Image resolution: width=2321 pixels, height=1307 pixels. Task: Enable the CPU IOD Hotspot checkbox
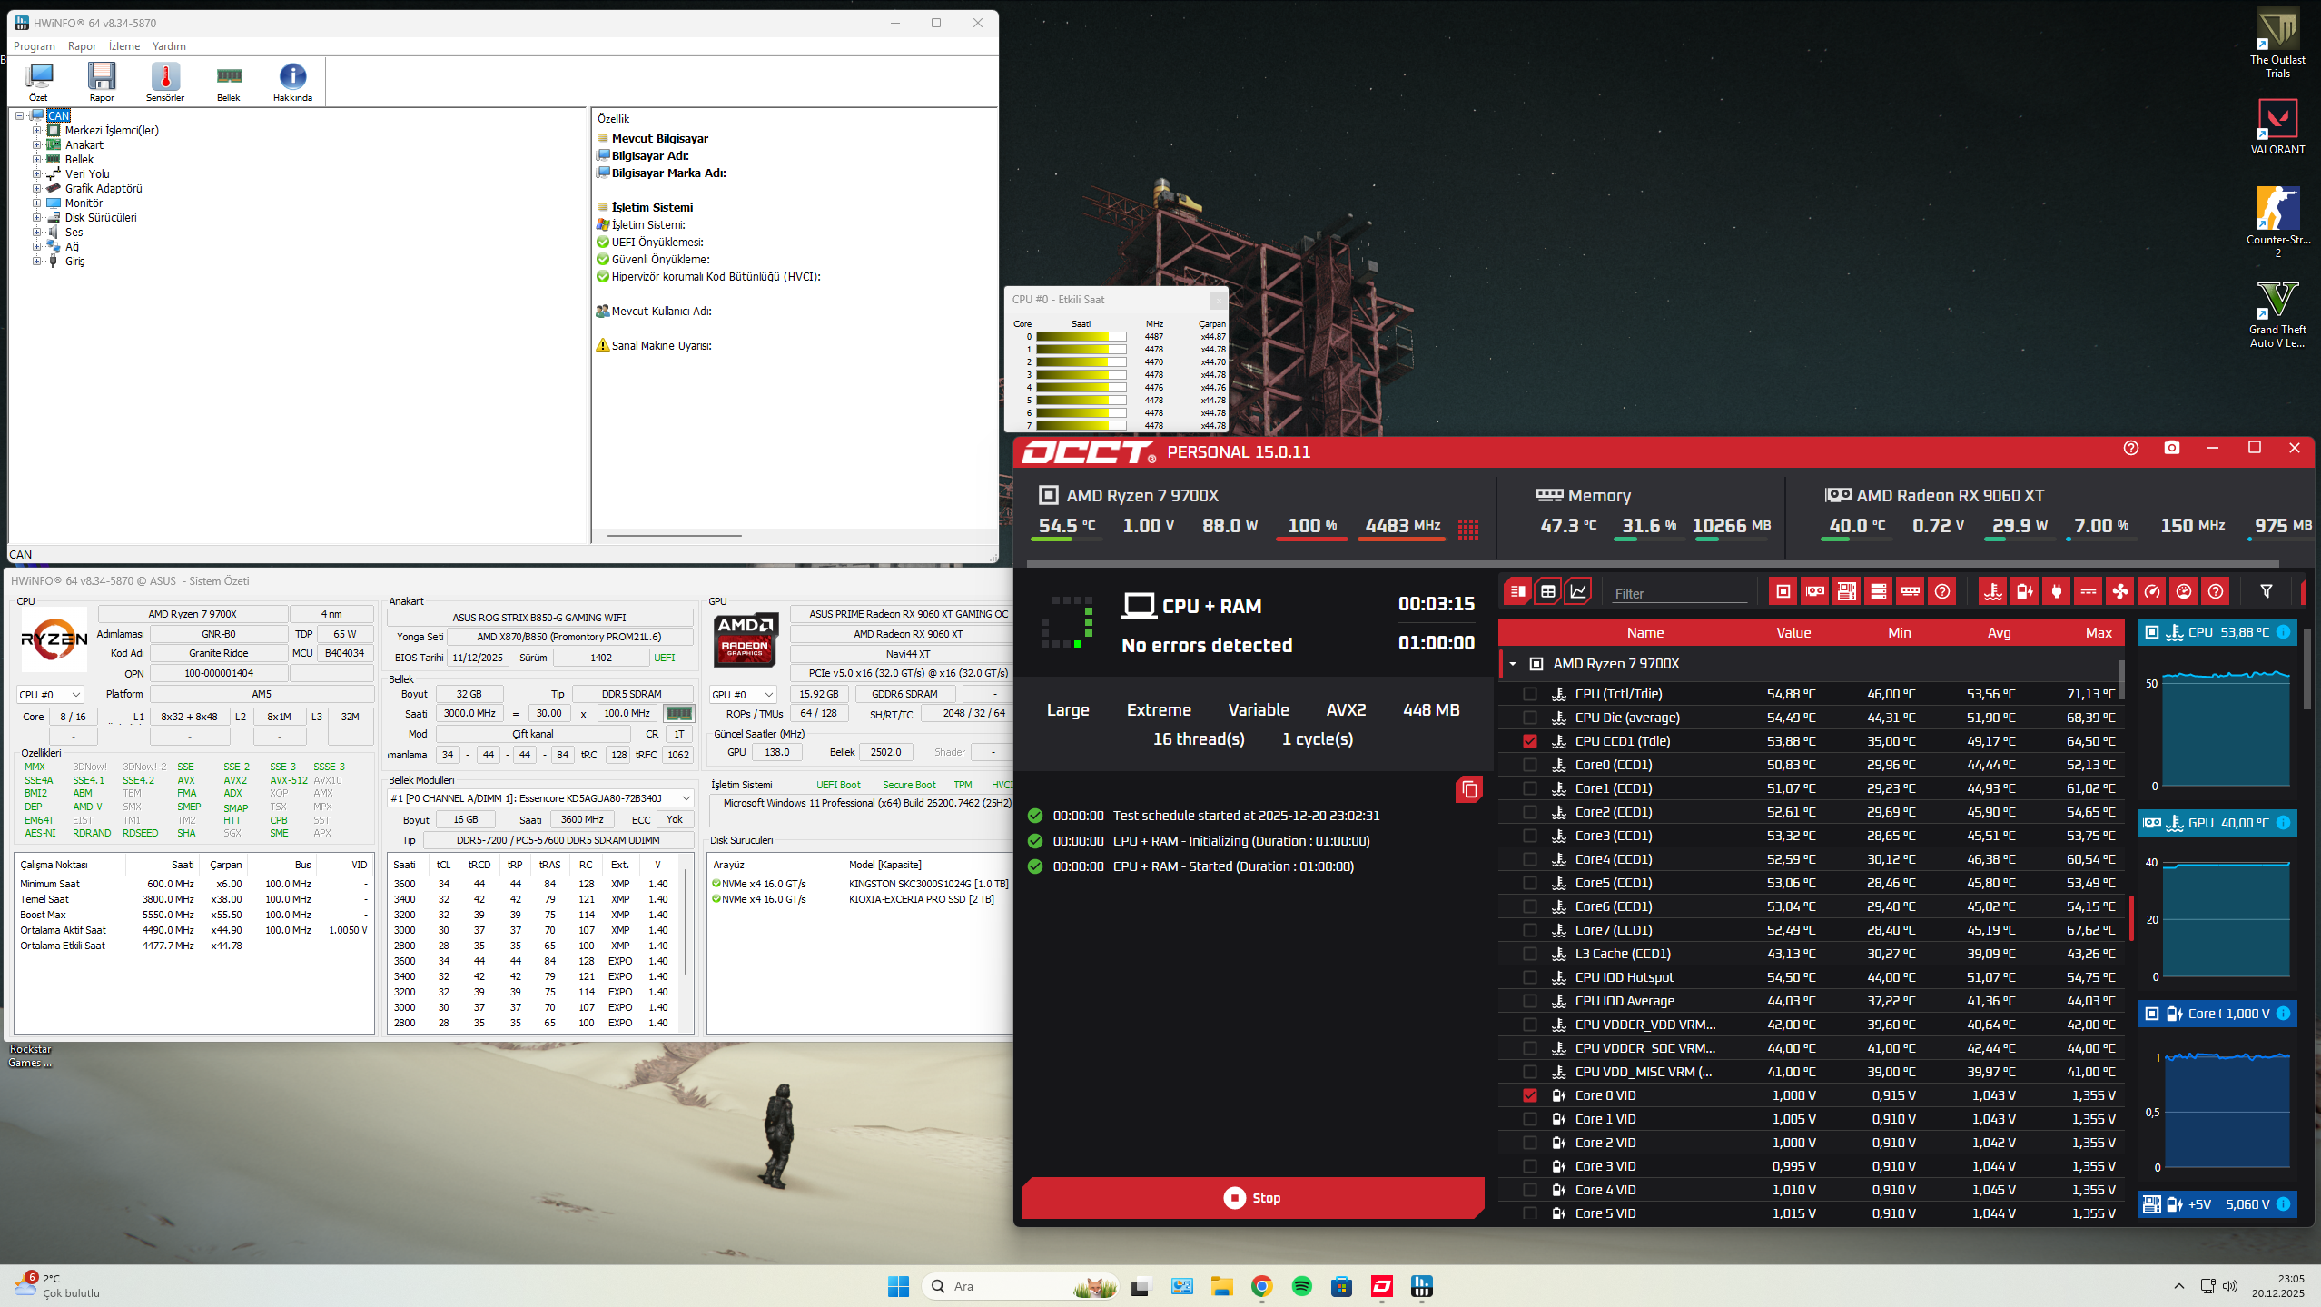(x=1530, y=977)
